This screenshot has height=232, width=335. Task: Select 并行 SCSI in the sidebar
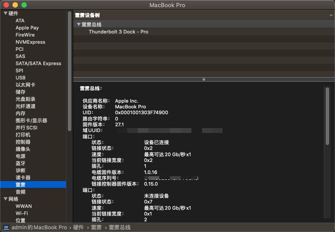(26, 128)
